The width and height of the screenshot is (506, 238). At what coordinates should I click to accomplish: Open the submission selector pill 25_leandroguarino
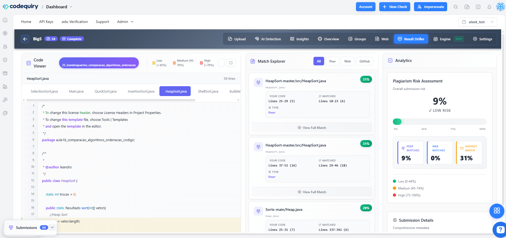pyautogui.click(x=99, y=63)
